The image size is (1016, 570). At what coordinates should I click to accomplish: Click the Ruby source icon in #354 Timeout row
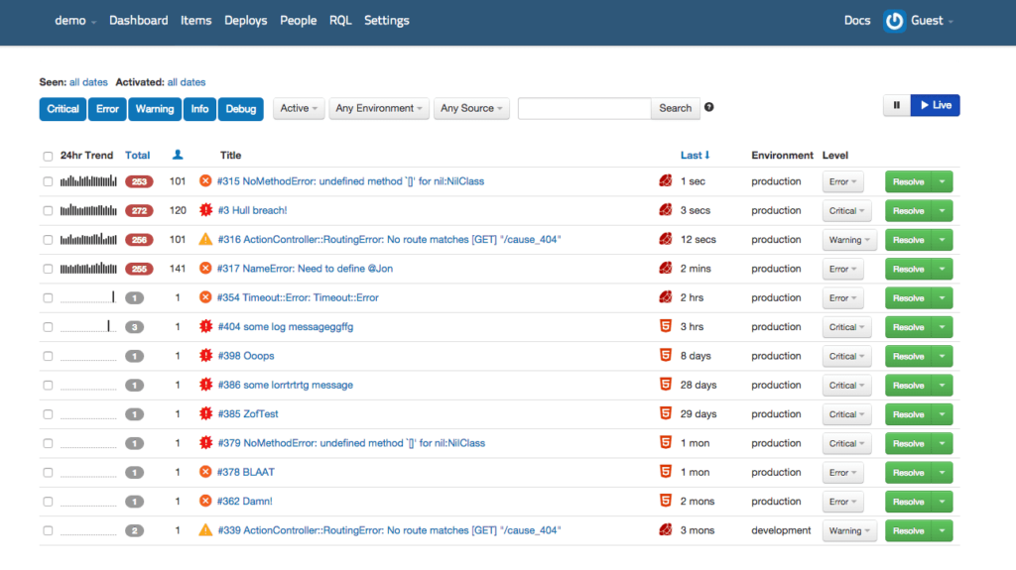(666, 297)
